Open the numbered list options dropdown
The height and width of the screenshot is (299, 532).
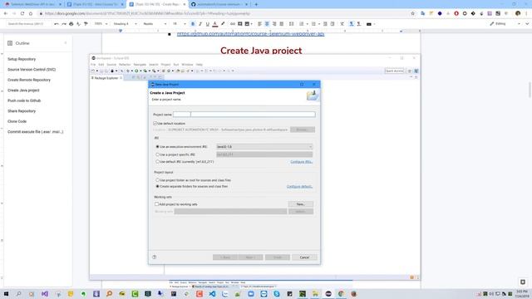click(x=307, y=24)
